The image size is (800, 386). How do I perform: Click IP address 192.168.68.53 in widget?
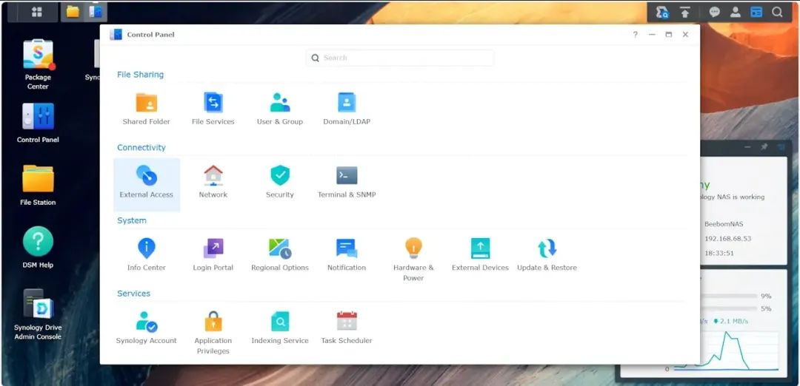click(x=727, y=238)
